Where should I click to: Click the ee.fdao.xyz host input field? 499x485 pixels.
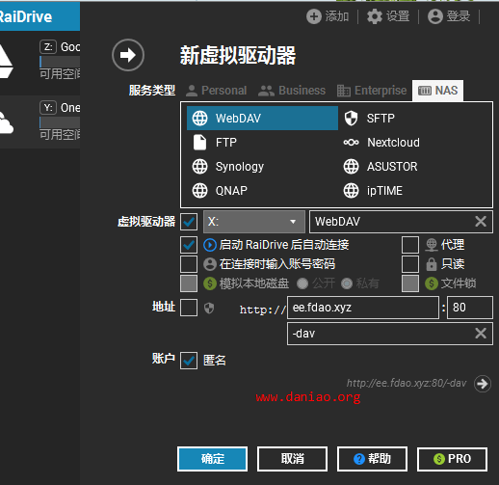363,308
